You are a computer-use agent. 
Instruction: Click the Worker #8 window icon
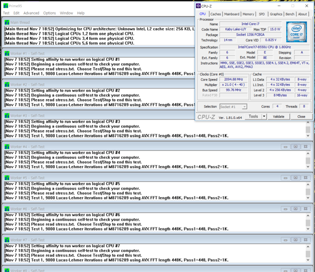pos(7,270)
